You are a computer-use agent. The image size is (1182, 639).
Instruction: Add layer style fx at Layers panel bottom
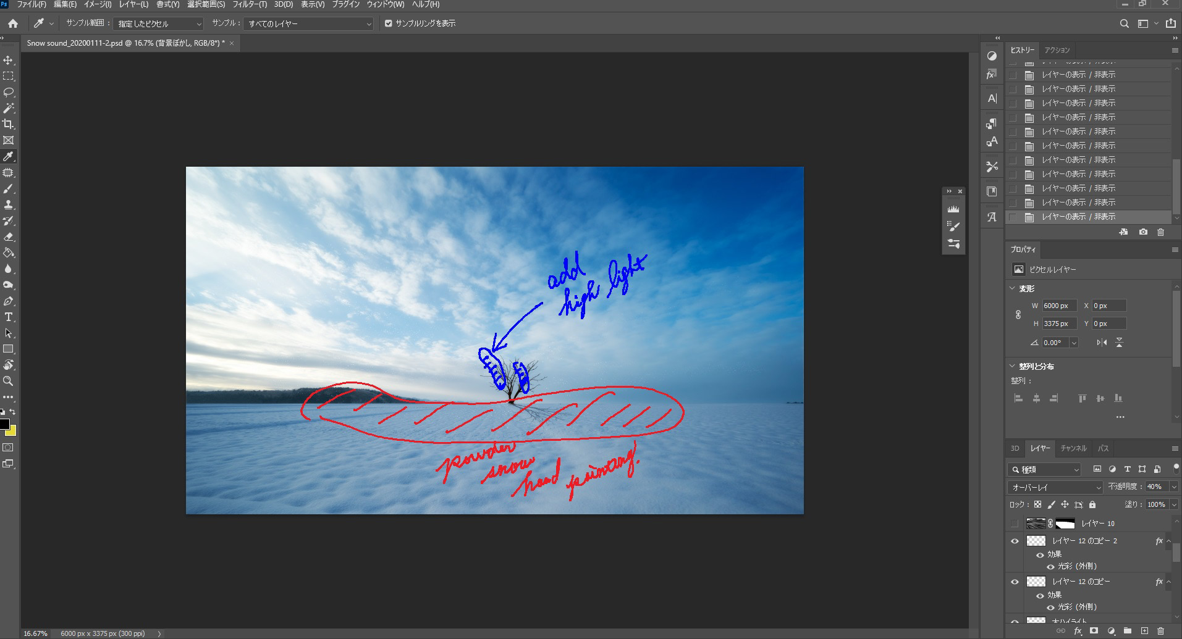[x=1078, y=631]
